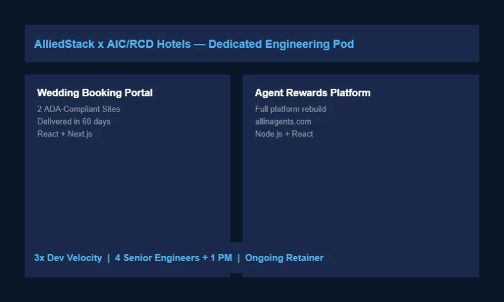504x302 pixels.
Task: Open the allinagents.com address text
Action: point(283,121)
